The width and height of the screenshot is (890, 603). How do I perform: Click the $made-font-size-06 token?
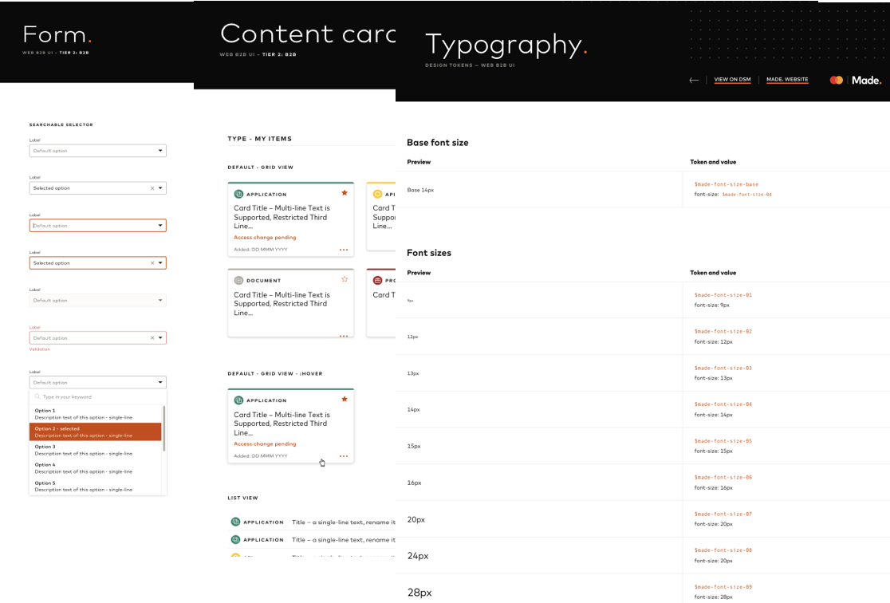723,478
